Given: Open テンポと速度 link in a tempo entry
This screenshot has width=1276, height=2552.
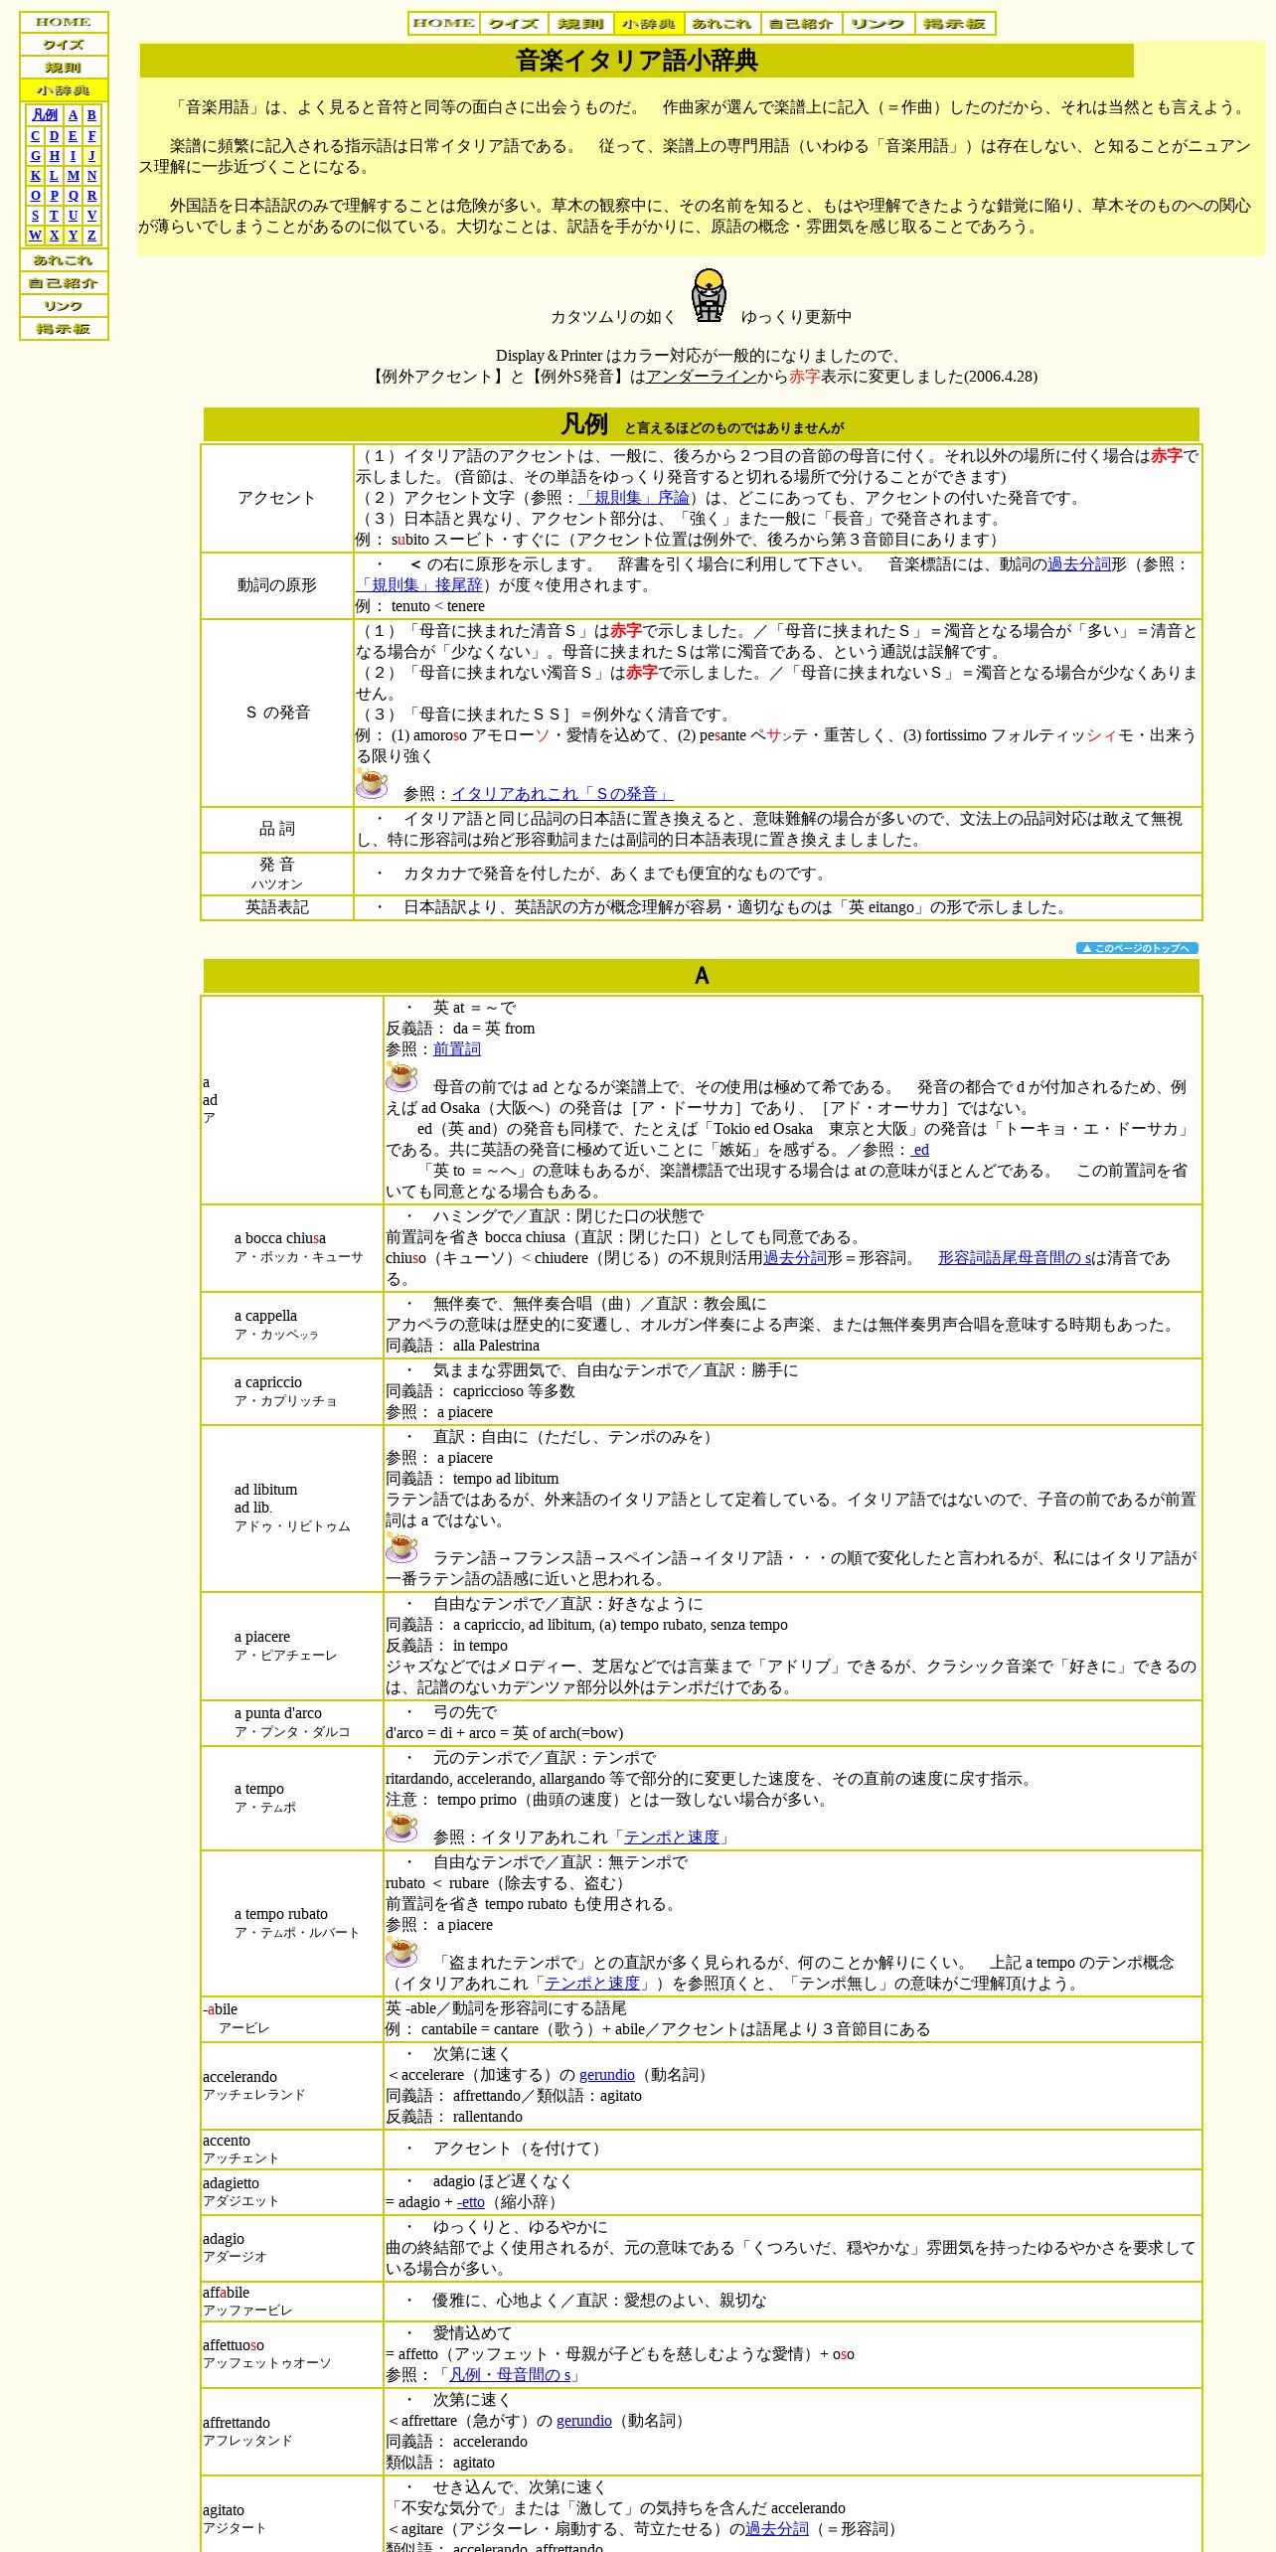Looking at the screenshot, I should pyautogui.click(x=672, y=1837).
